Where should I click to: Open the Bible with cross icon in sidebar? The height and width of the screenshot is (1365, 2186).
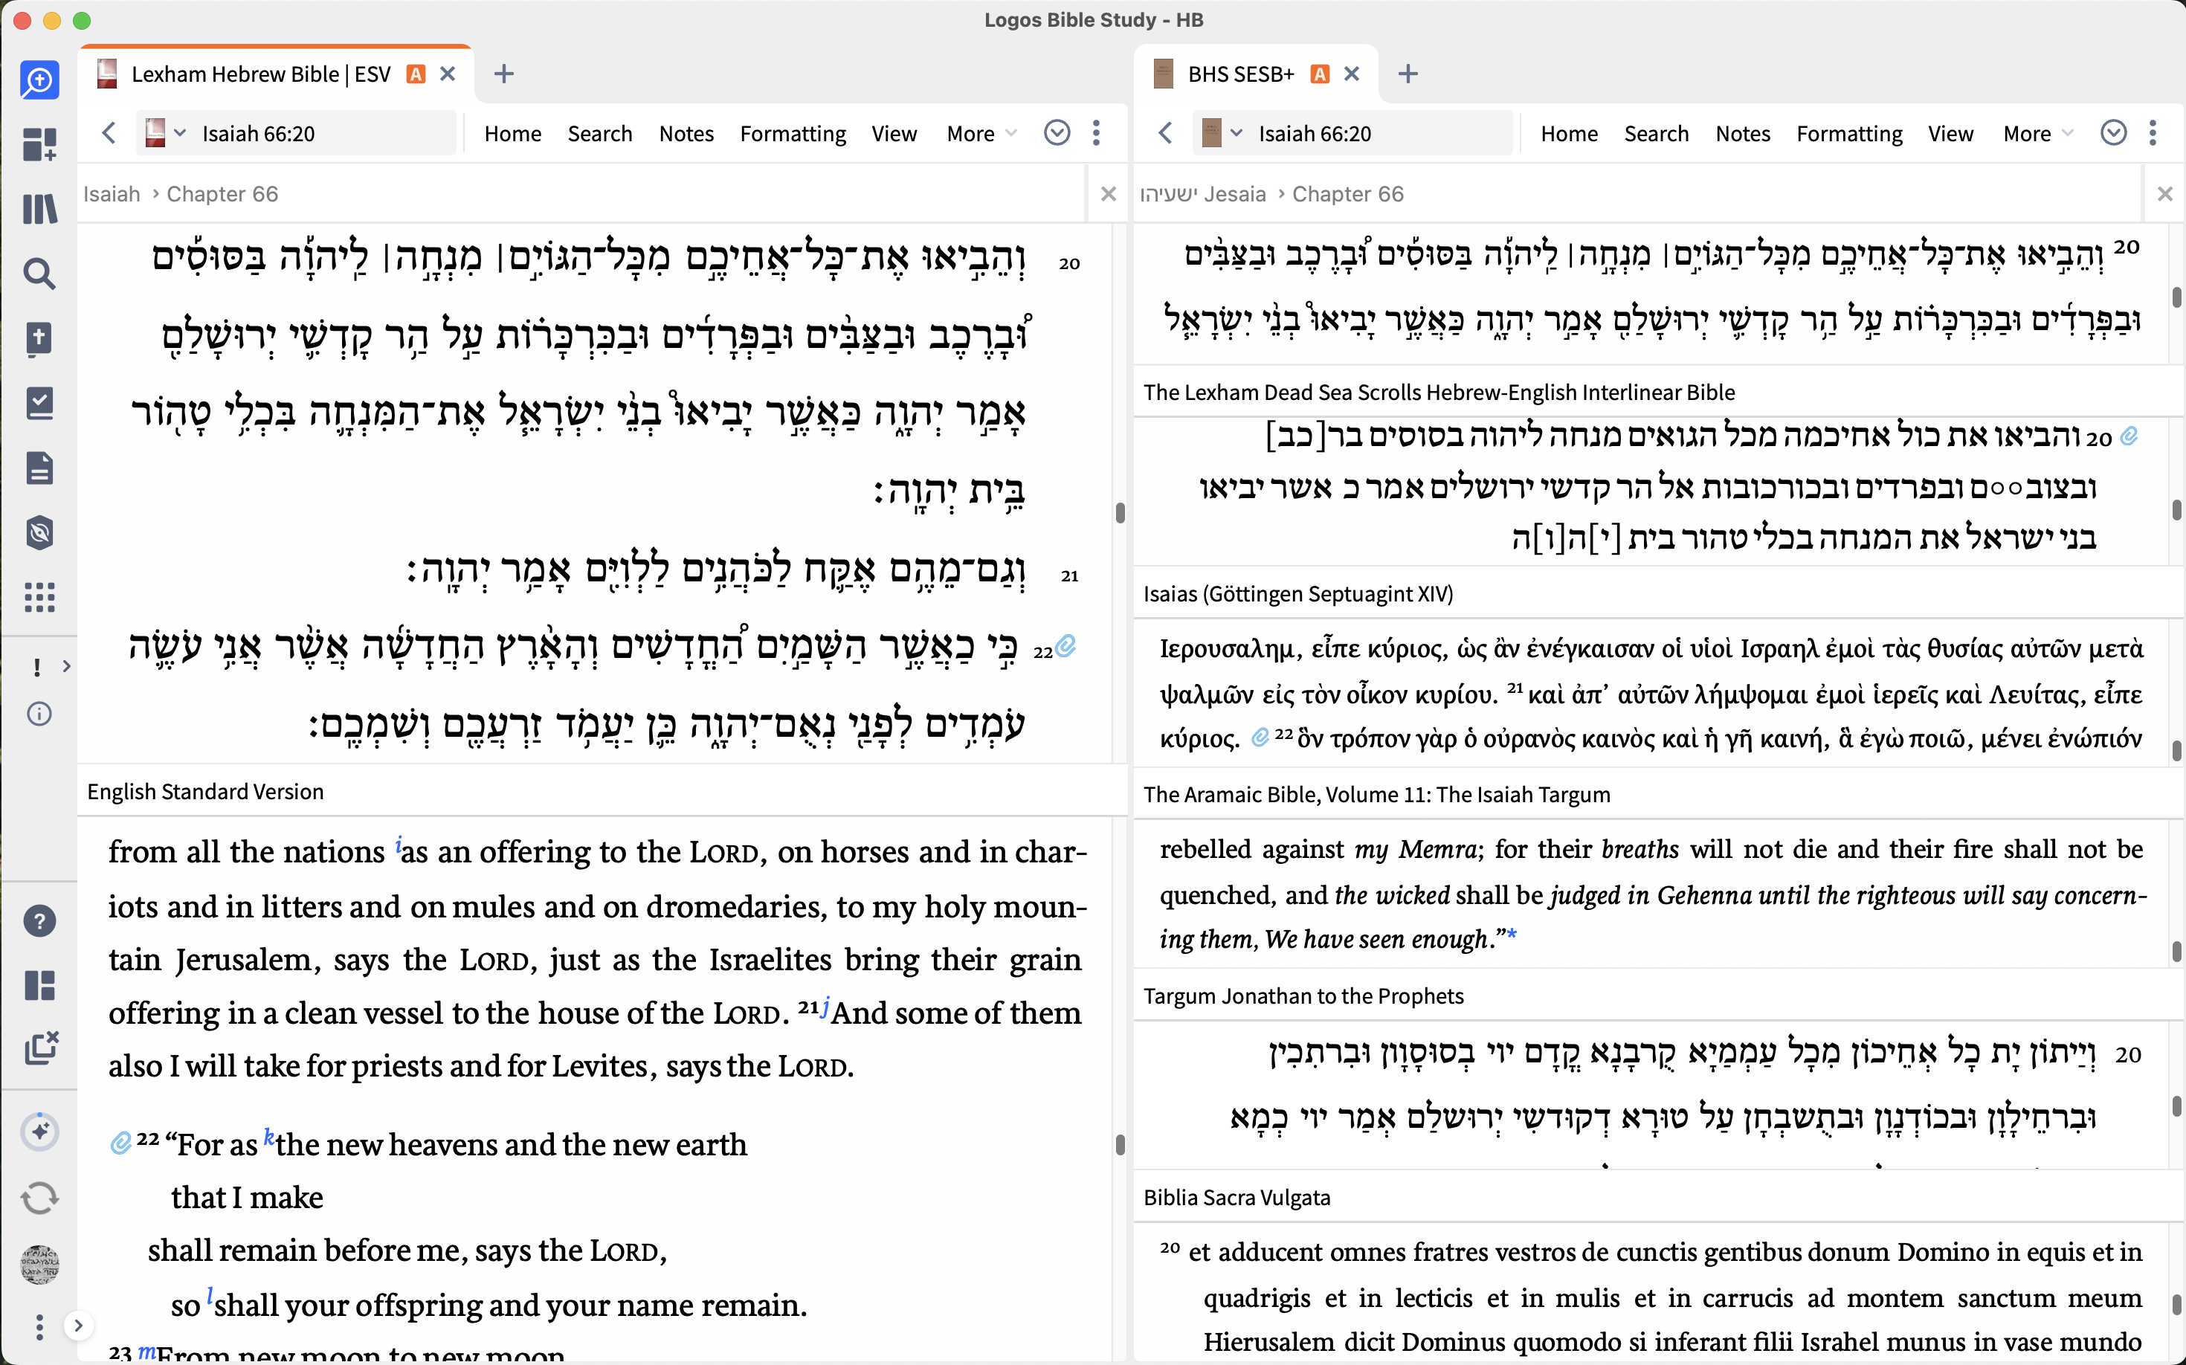[x=39, y=340]
